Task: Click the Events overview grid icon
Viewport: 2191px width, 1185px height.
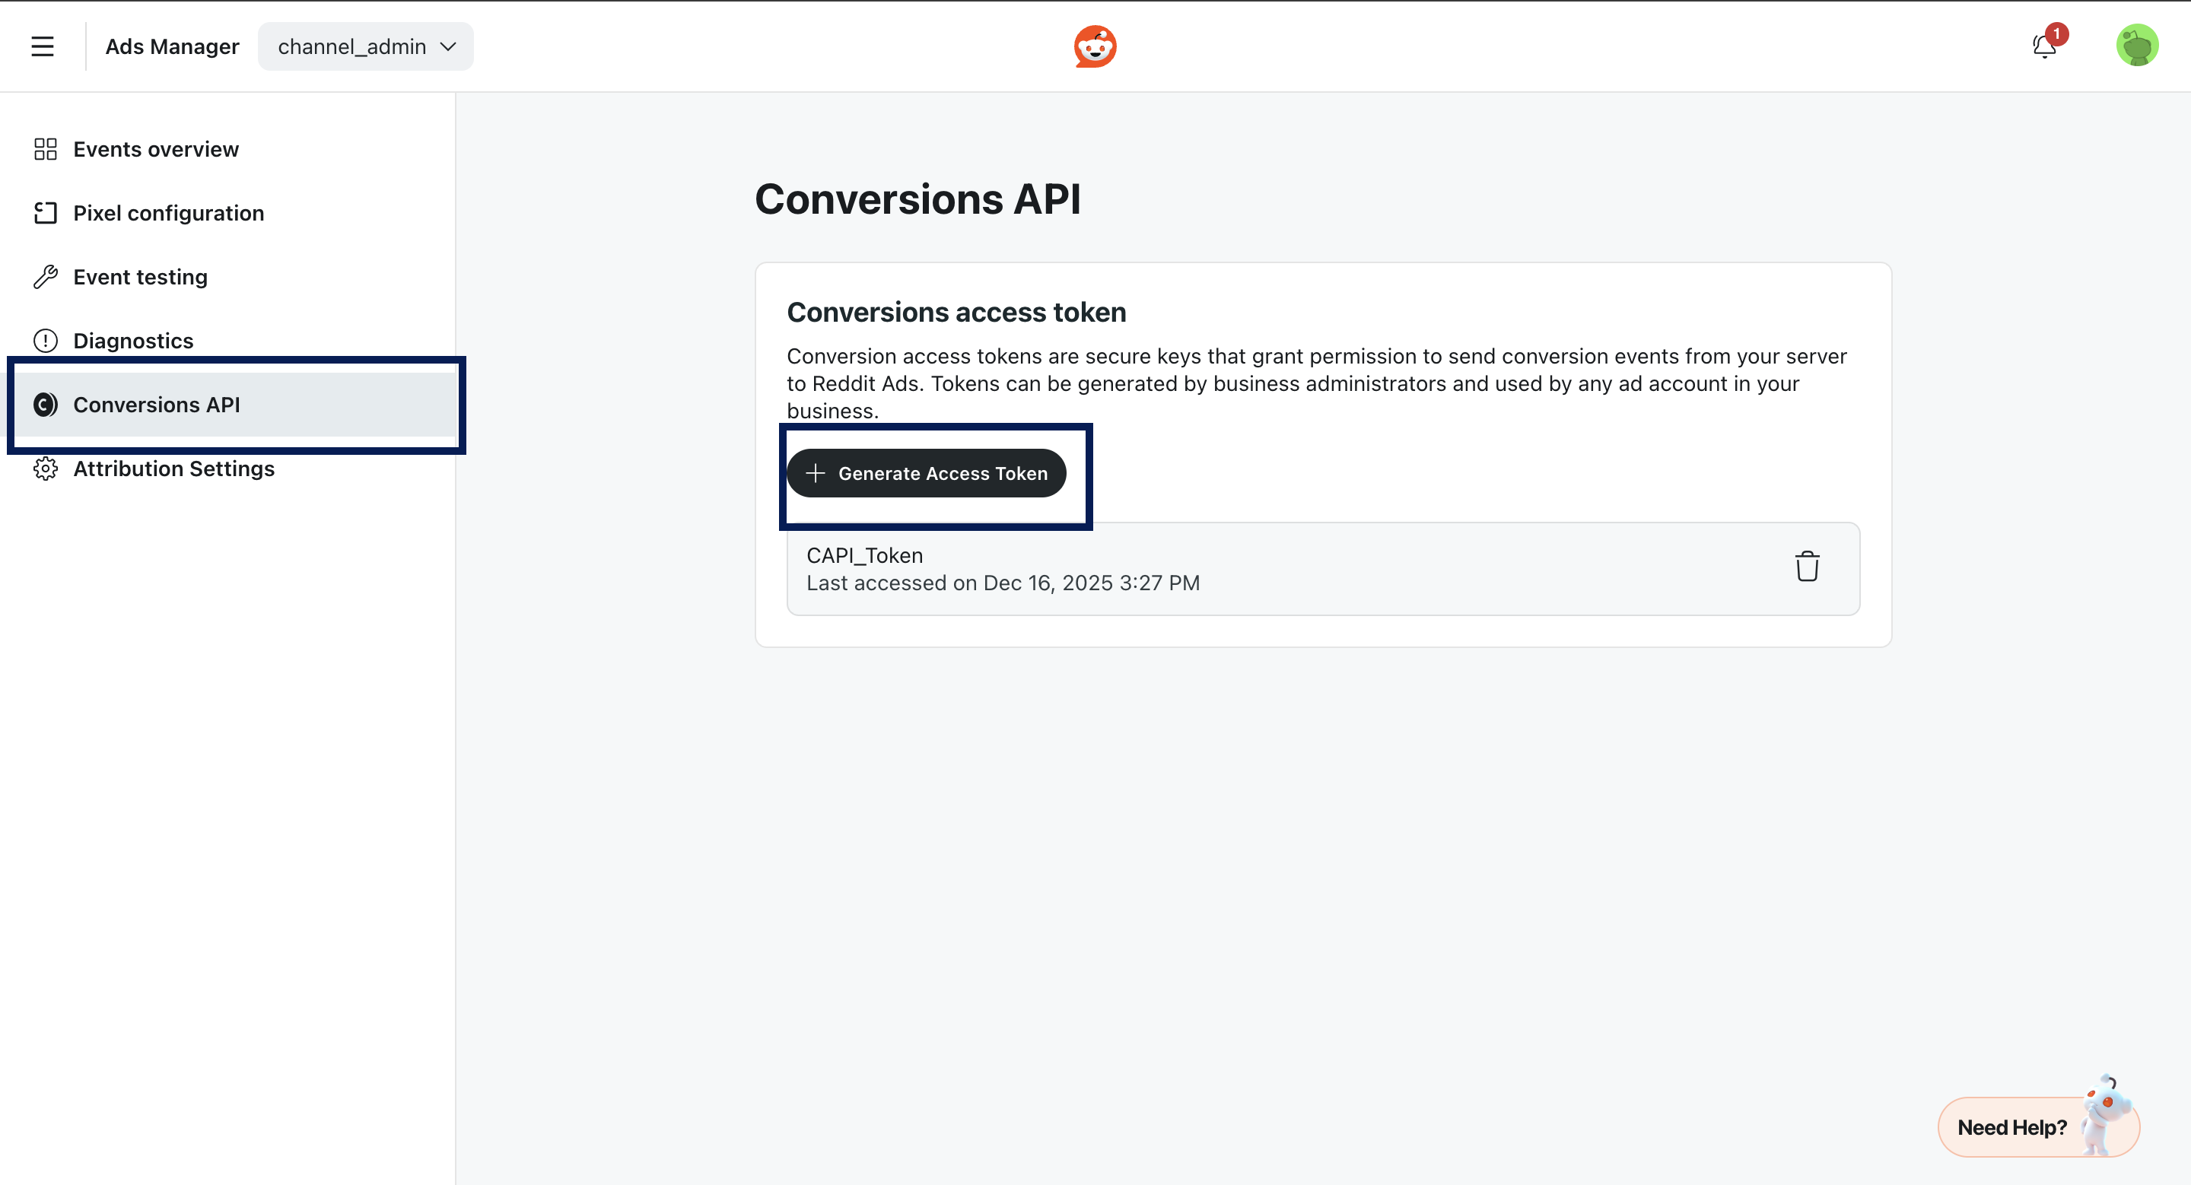Action: (45, 150)
